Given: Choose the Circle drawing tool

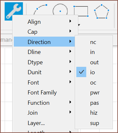Looking at the screenshot, I should [x=60, y=9].
